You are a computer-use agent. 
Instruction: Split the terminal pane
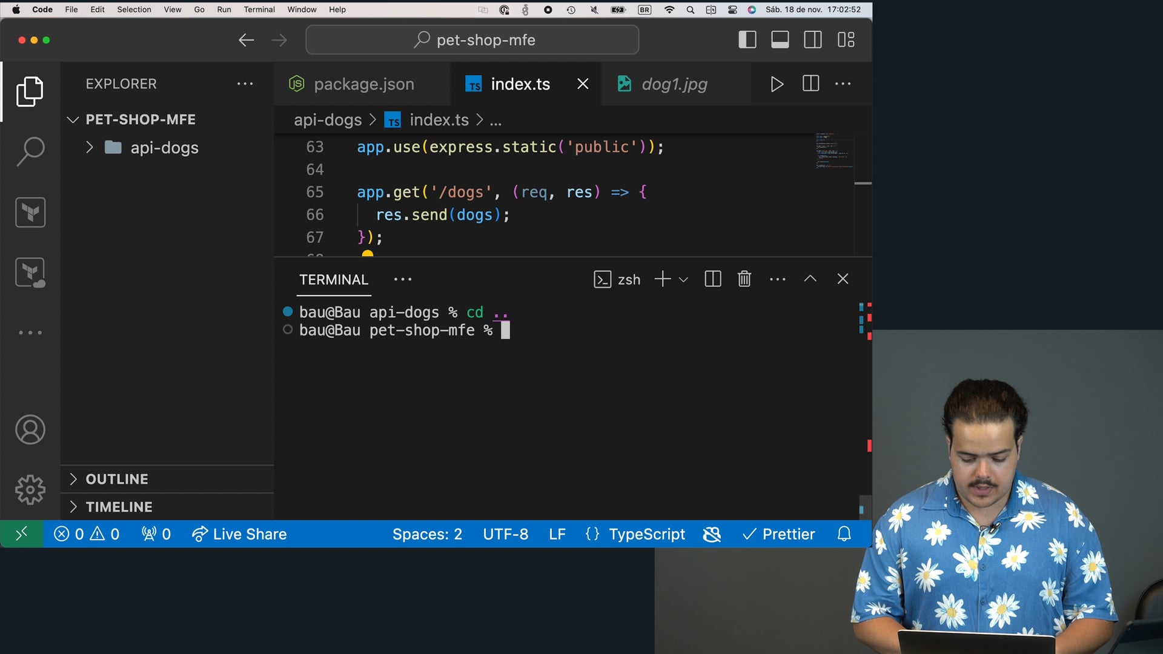[x=713, y=279]
